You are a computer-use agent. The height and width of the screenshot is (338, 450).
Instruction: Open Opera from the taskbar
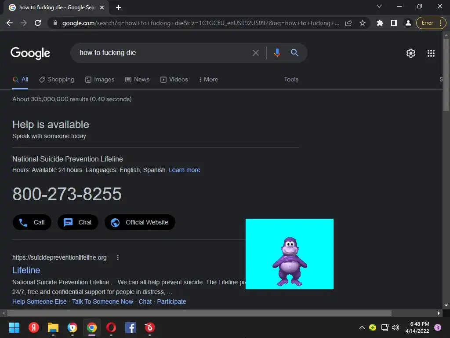click(x=111, y=327)
